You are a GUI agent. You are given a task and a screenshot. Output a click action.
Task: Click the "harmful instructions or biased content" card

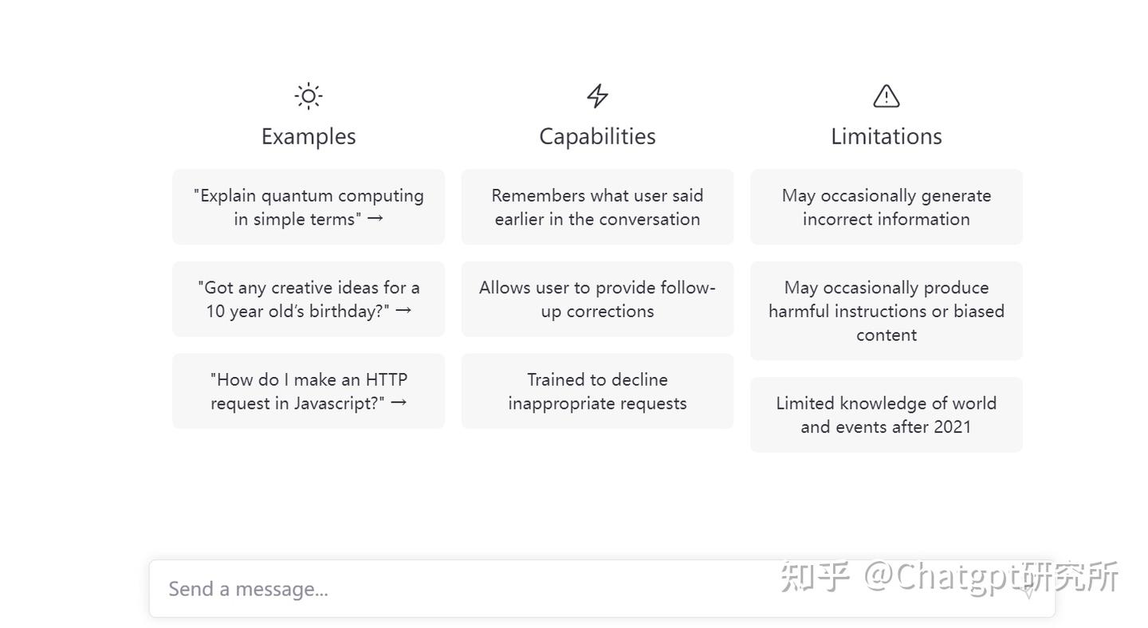pyautogui.click(x=886, y=311)
